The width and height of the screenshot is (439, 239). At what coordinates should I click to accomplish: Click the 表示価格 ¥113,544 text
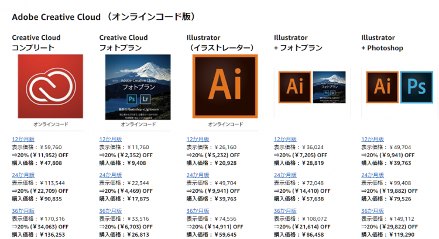click(39, 183)
